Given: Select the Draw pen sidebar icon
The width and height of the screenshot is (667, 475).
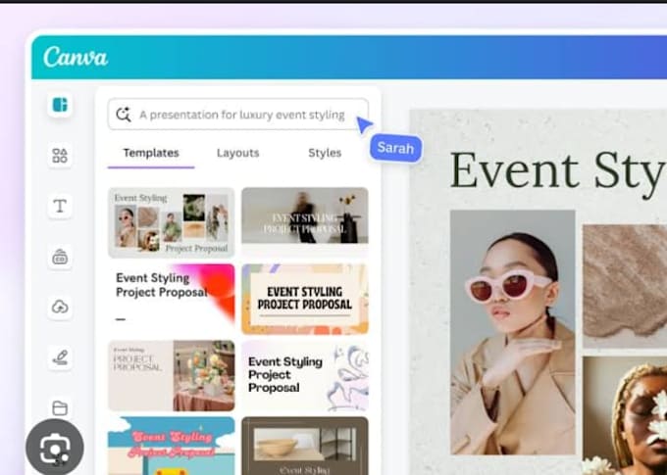Looking at the screenshot, I should [x=60, y=357].
